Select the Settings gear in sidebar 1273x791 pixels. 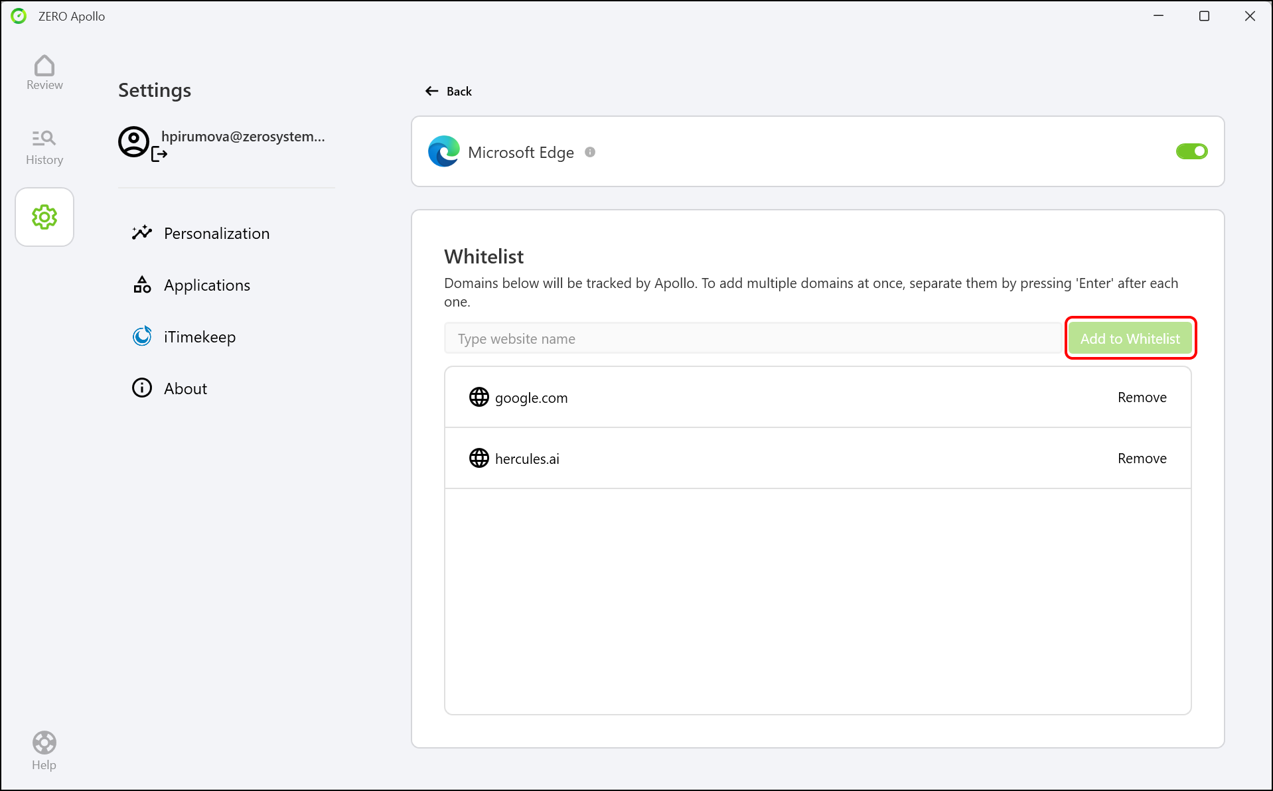point(44,216)
